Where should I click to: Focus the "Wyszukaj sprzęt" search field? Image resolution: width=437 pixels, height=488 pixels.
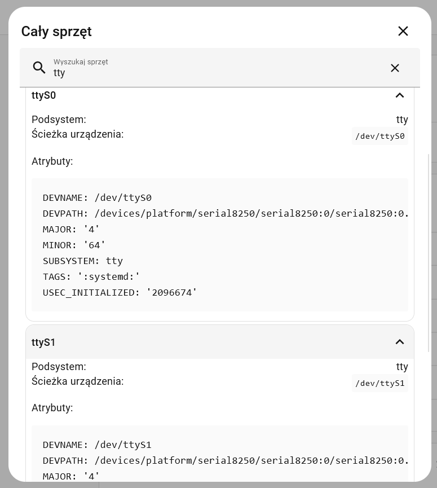pyautogui.click(x=214, y=73)
